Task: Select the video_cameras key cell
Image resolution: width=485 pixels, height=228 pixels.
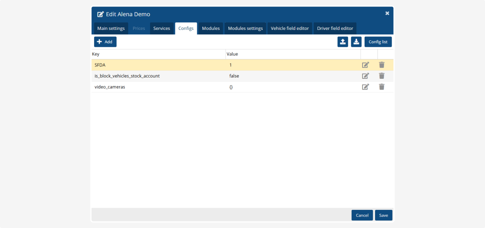Action: [110, 87]
